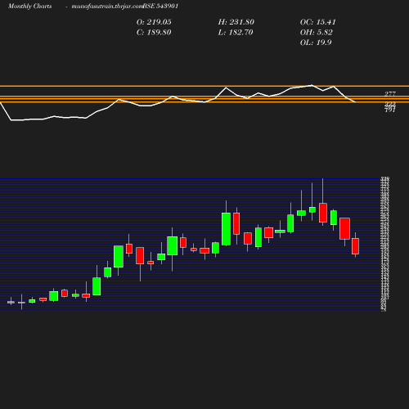Select the low value 'L: 182.70'

coord(236,33)
